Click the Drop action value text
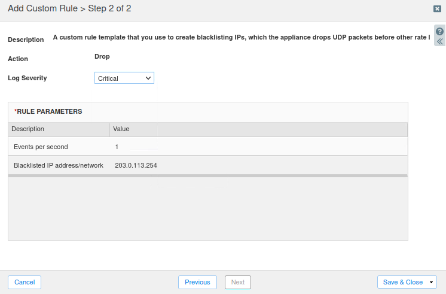 (x=102, y=57)
